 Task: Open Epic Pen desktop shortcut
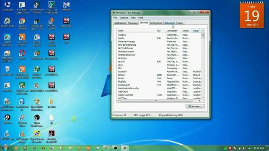[8, 119]
